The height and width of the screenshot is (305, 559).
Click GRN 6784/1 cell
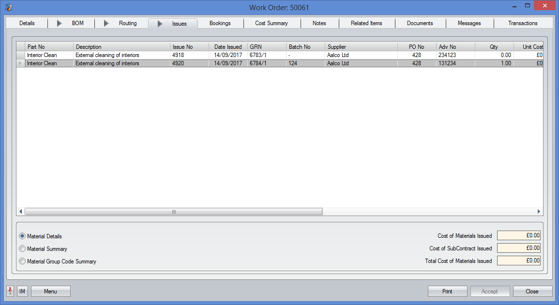(x=267, y=63)
